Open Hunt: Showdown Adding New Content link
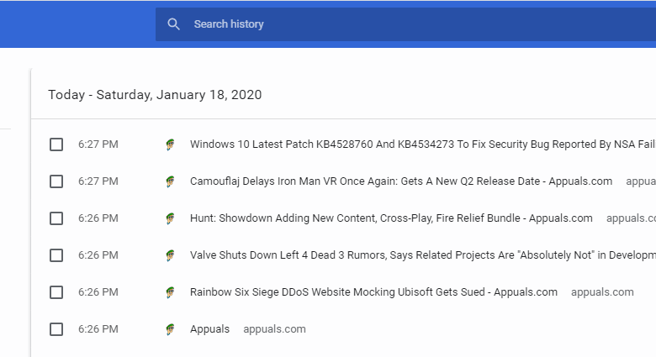656x357 pixels. coord(391,218)
